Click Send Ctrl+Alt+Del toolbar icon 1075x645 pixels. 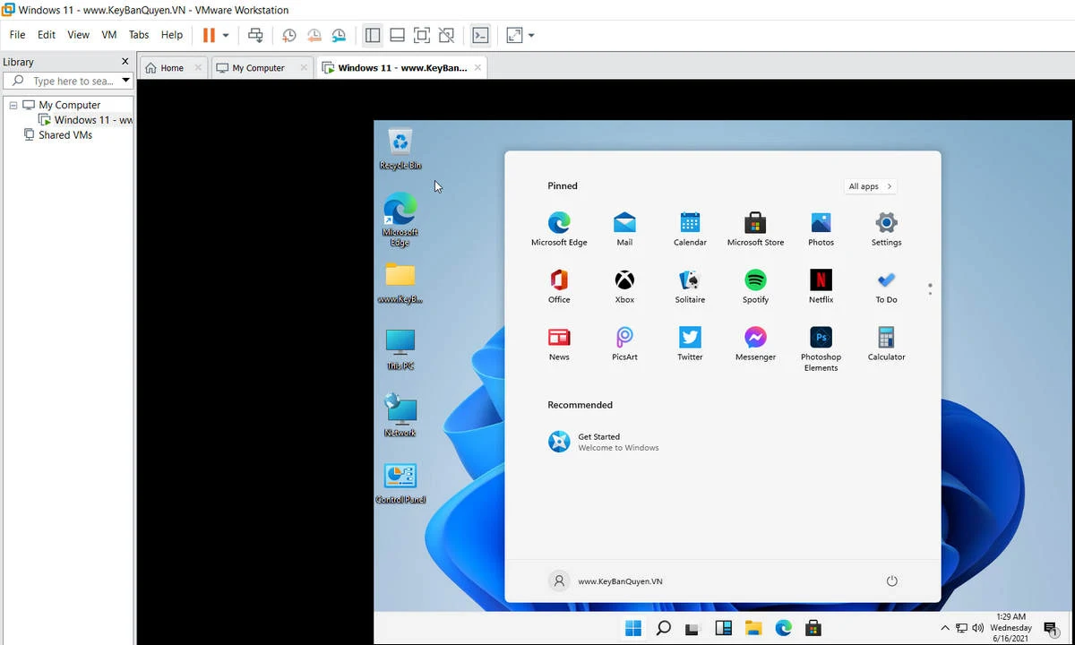[255, 35]
